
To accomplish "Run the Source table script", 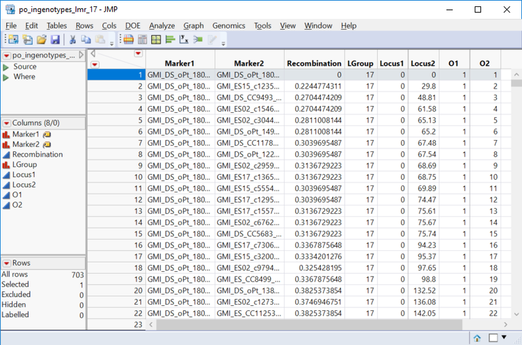I will point(6,67).
